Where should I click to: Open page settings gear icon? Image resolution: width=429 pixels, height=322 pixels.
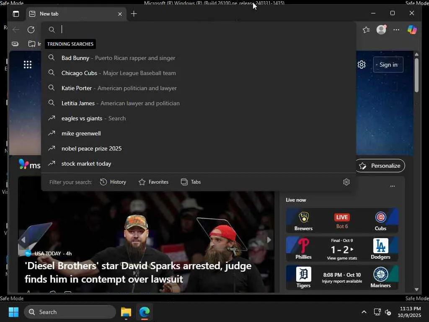coord(362,65)
